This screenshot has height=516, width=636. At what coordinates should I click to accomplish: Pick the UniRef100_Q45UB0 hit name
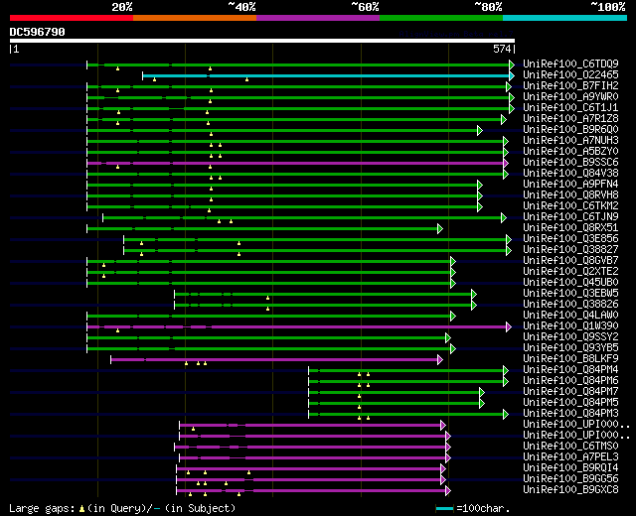click(570, 283)
